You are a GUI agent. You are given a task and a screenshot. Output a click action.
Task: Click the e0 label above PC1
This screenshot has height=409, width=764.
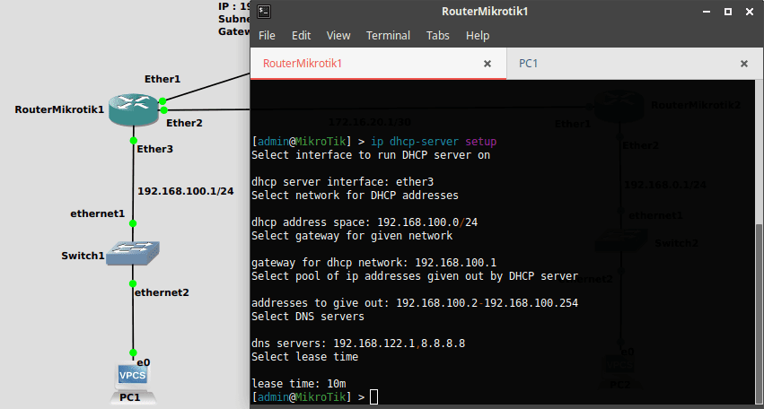click(x=144, y=362)
